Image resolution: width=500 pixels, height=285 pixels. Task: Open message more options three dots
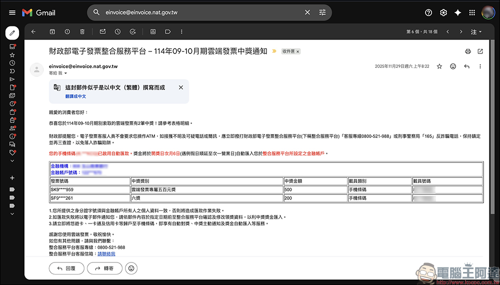[x=480, y=66]
